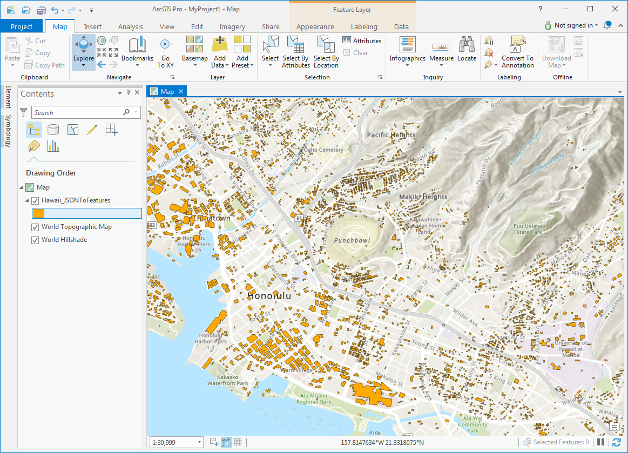
Task: Click the Measure tool
Action: [441, 51]
